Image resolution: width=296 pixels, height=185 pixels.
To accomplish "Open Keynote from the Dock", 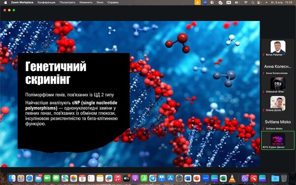I will [162, 178].
